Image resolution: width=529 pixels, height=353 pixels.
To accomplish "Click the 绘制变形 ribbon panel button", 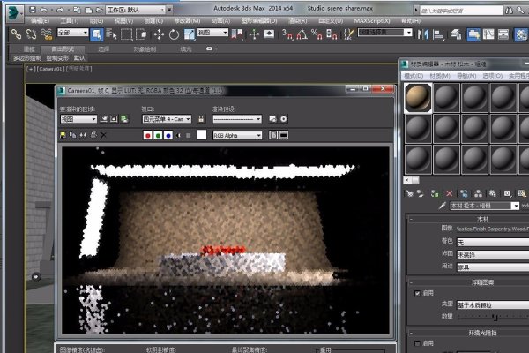I will tap(57, 58).
